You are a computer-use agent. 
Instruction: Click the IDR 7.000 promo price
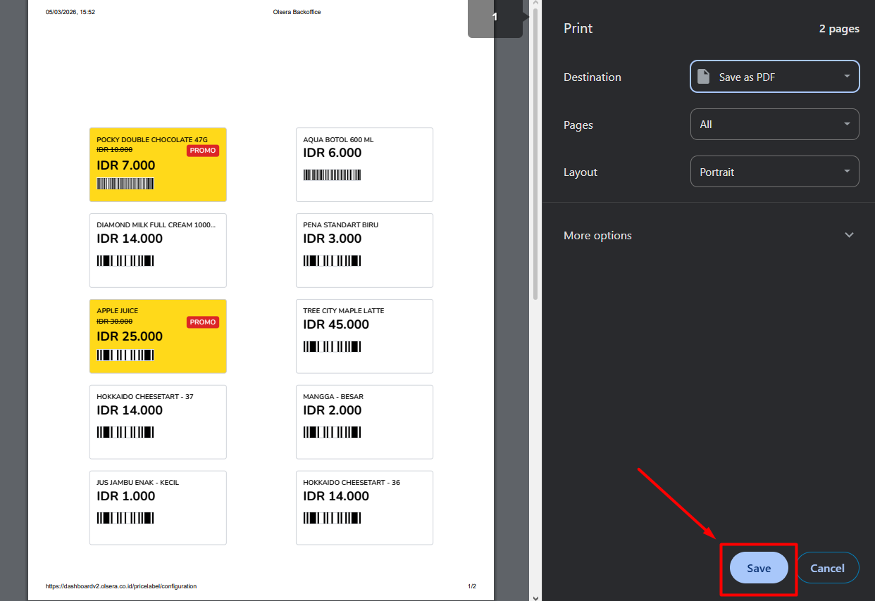(x=126, y=165)
